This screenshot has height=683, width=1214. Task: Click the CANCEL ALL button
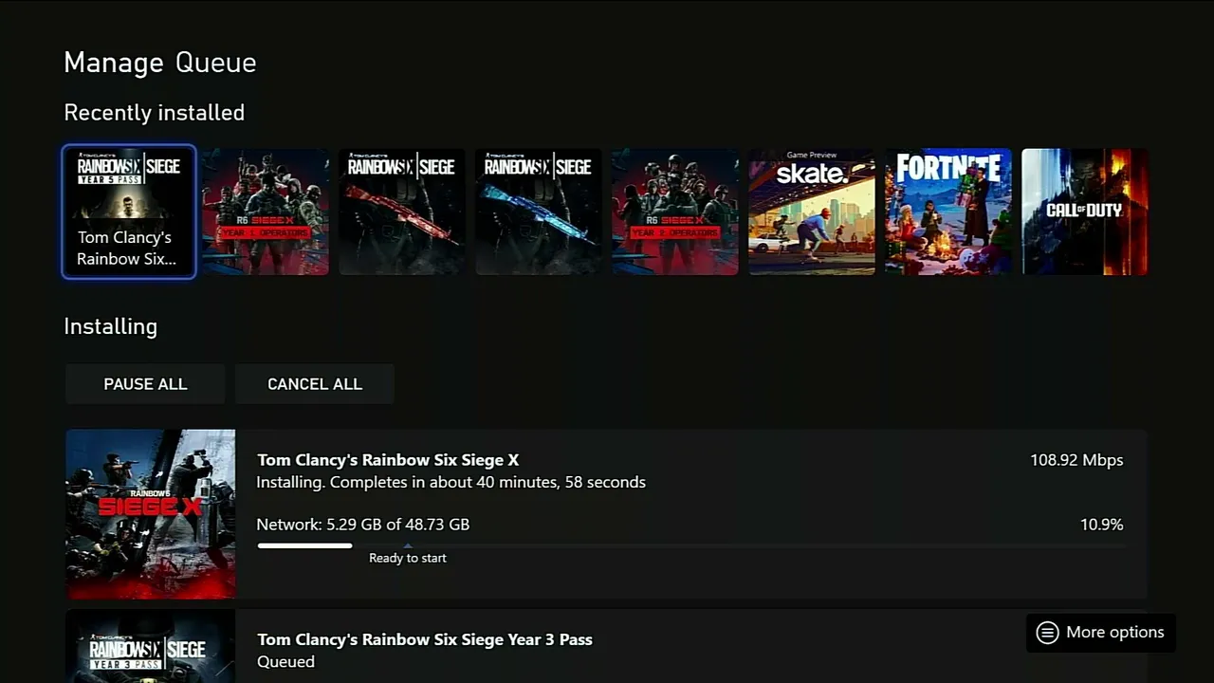[315, 384]
